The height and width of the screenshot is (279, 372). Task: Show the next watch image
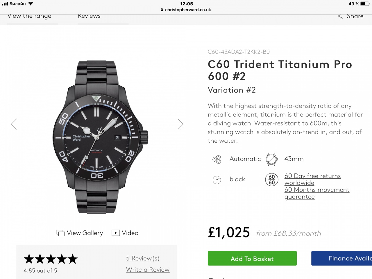[180, 124]
